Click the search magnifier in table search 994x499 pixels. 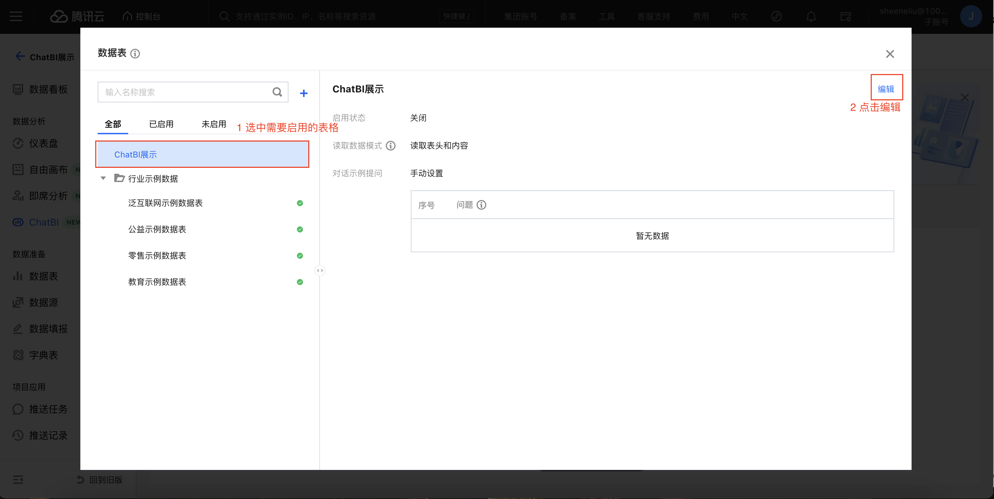click(277, 92)
